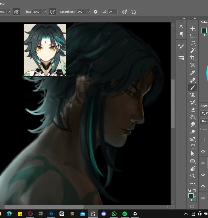This screenshot has width=208, height=218.
Task: Click the canvas vertical scrollbar thumb
Action: (x=173, y=104)
